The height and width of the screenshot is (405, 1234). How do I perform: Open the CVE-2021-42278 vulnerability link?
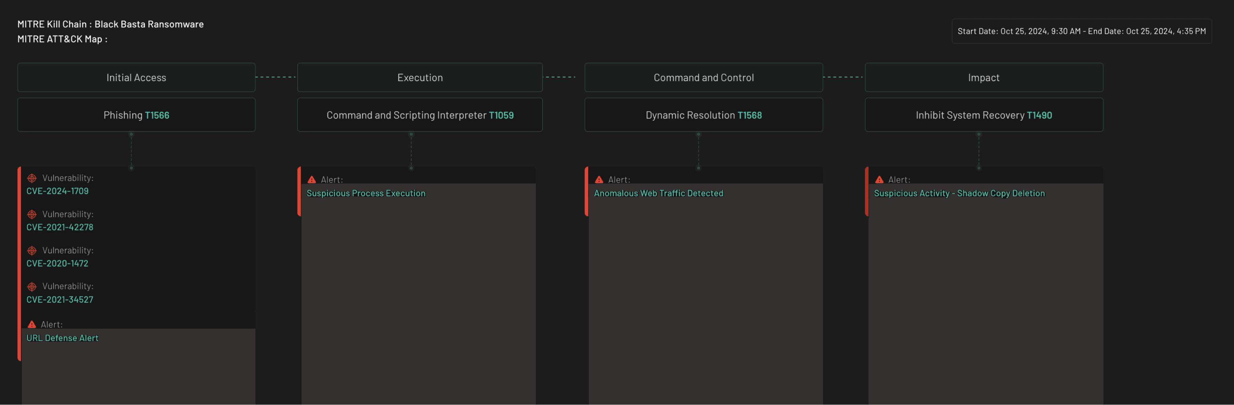pyautogui.click(x=60, y=228)
